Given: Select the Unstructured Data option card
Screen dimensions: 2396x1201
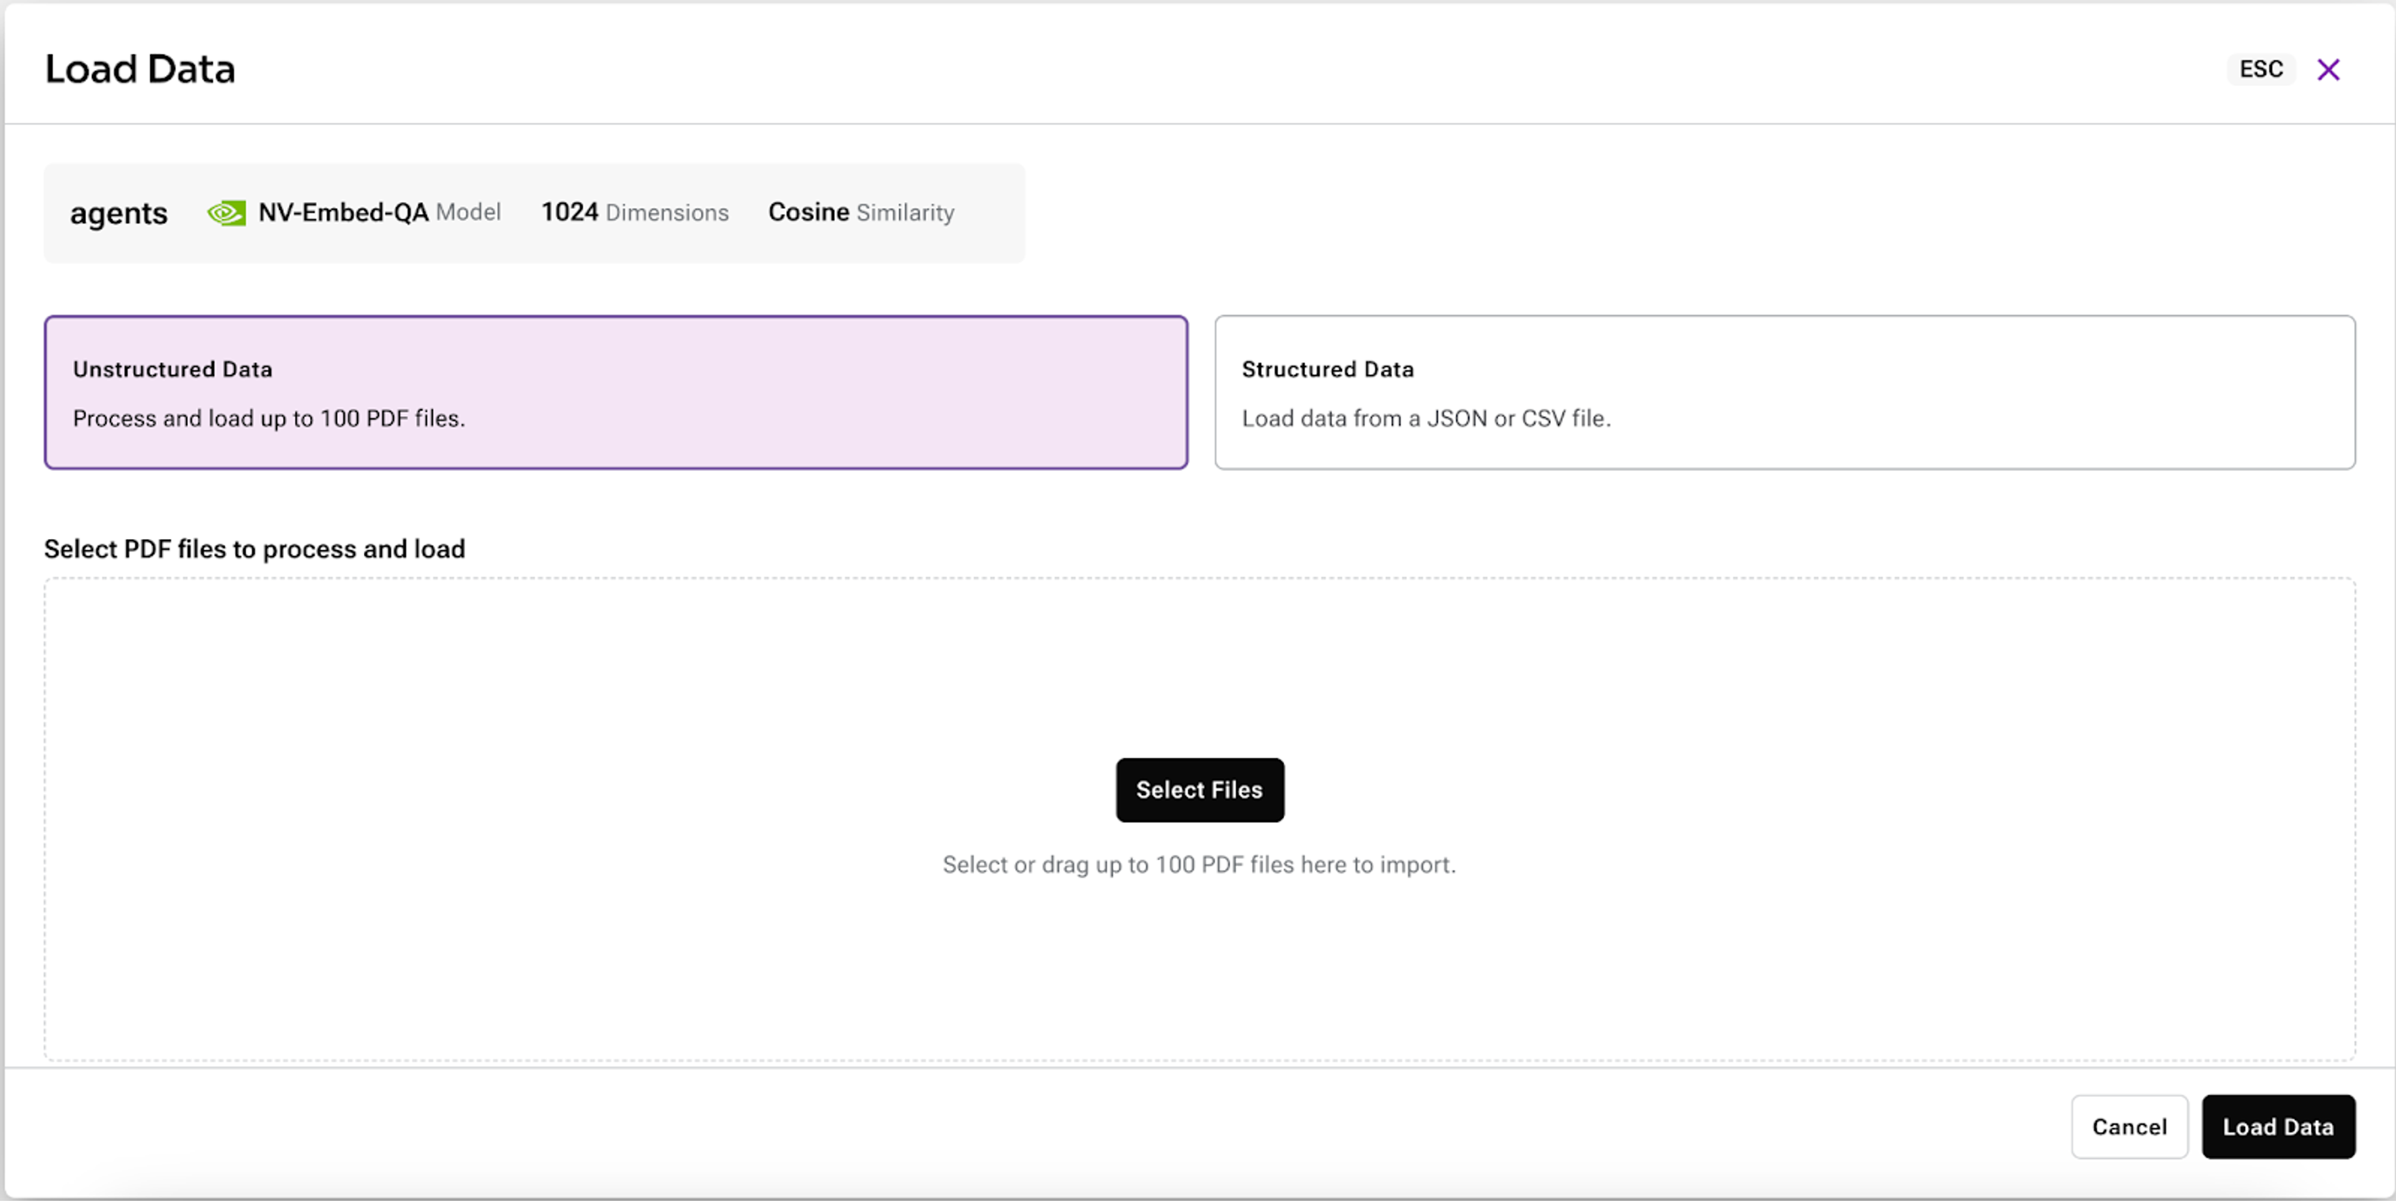Looking at the screenshot, I should pos(616,392).
